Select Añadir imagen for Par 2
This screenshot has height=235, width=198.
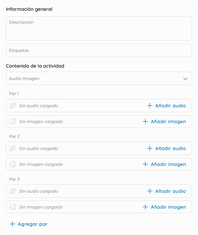[164, 164]
